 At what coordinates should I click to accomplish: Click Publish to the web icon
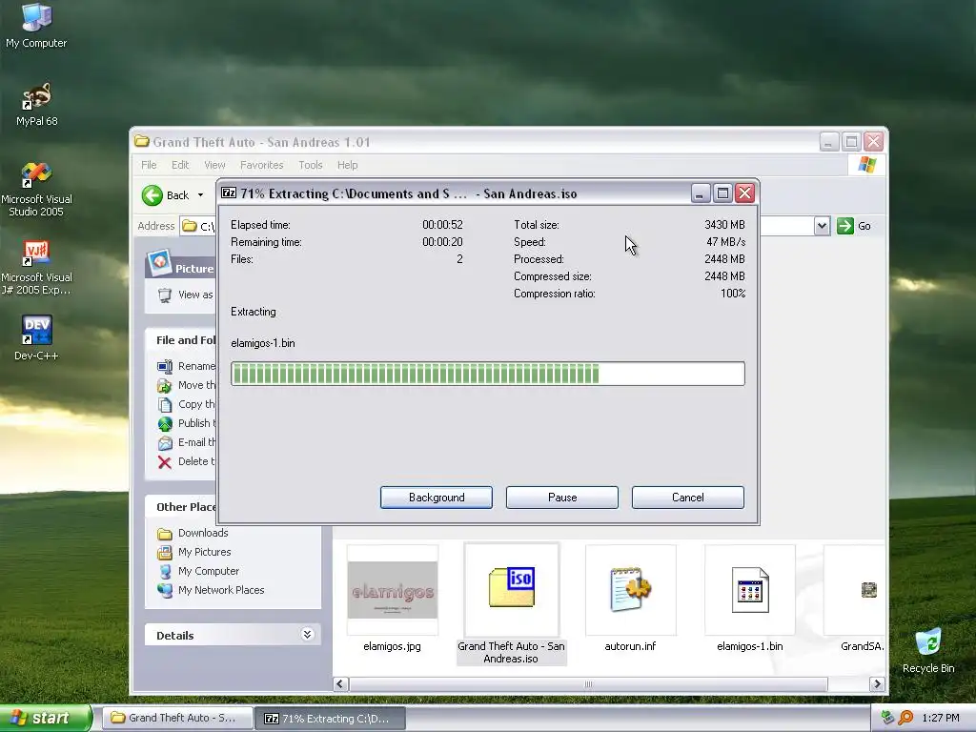pos(164,424)
